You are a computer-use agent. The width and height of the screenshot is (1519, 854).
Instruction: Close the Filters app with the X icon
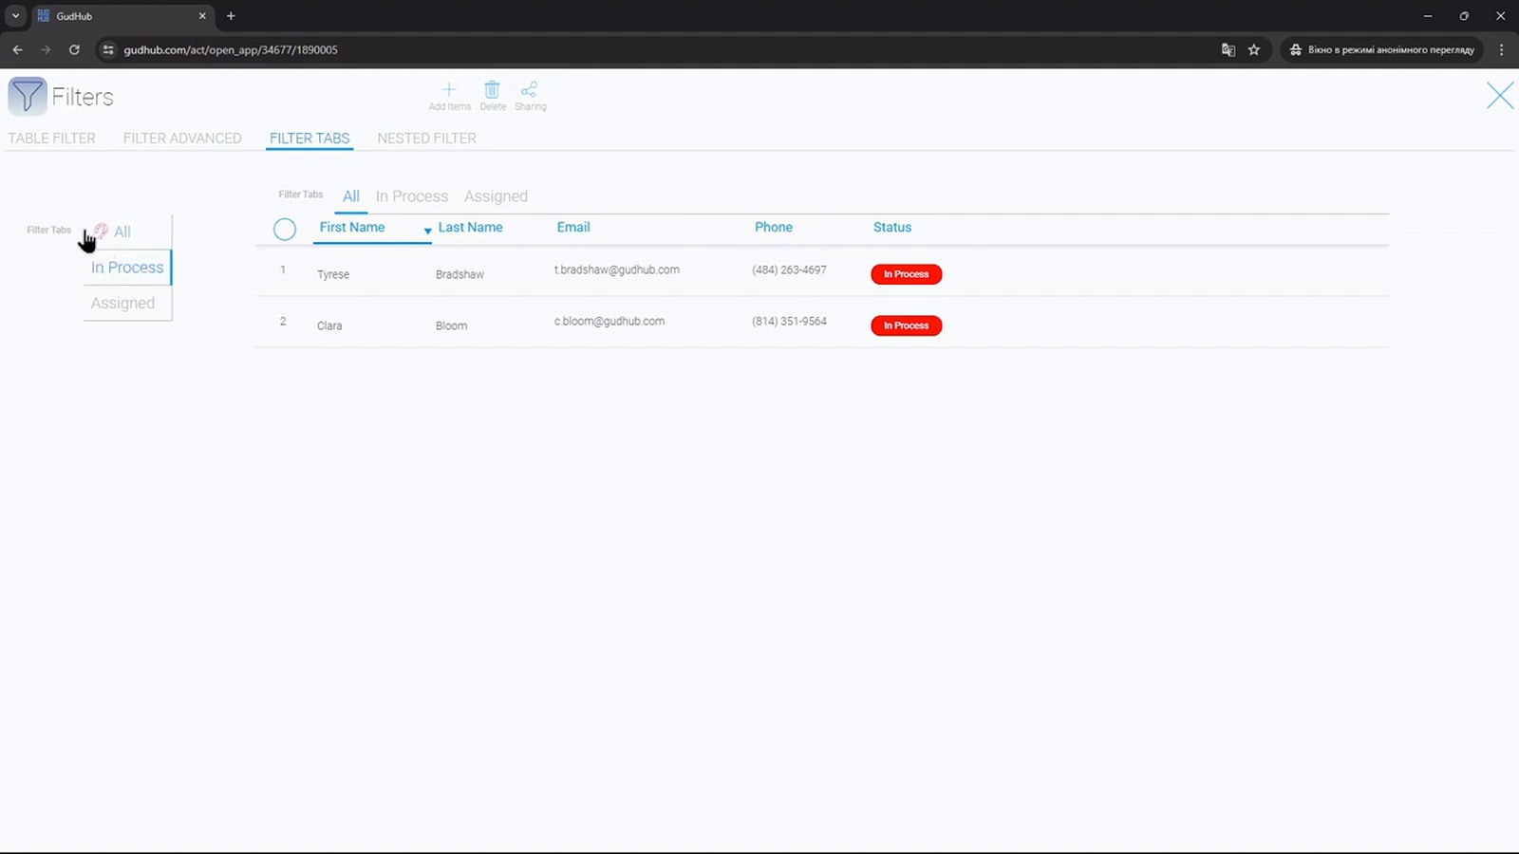(1500, 96)
